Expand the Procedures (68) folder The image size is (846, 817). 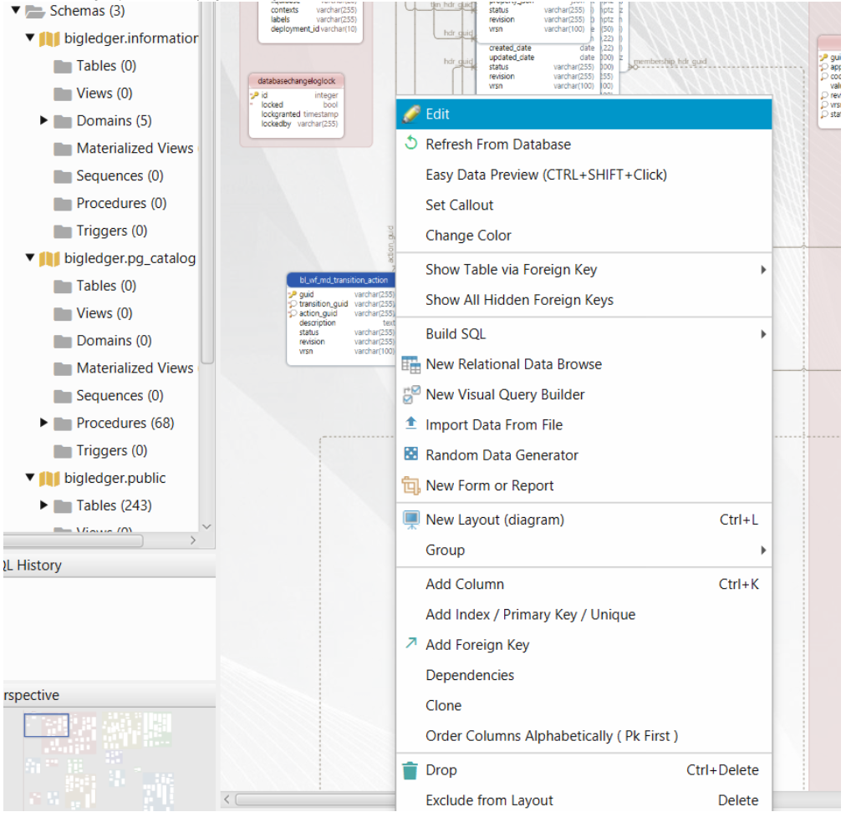point(44,424)
